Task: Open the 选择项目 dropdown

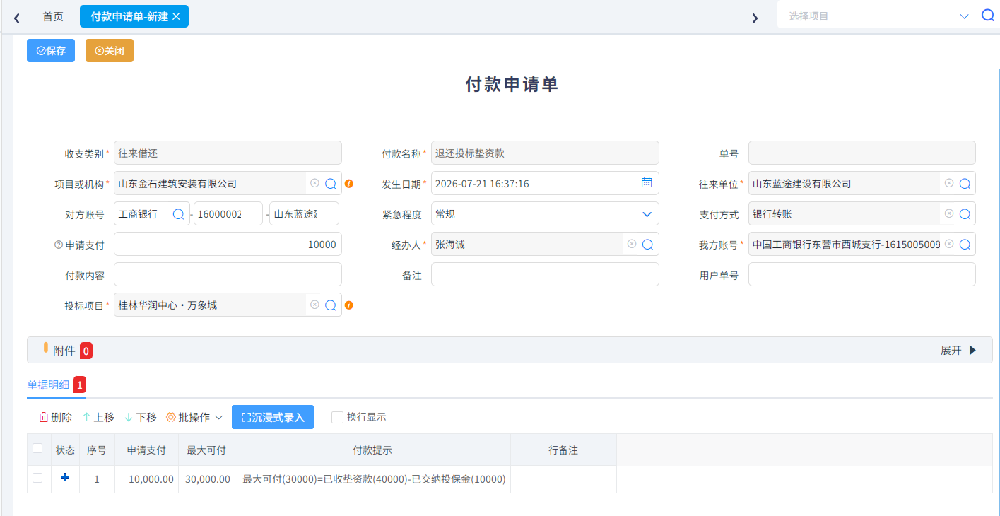Action: coord(965,16)
